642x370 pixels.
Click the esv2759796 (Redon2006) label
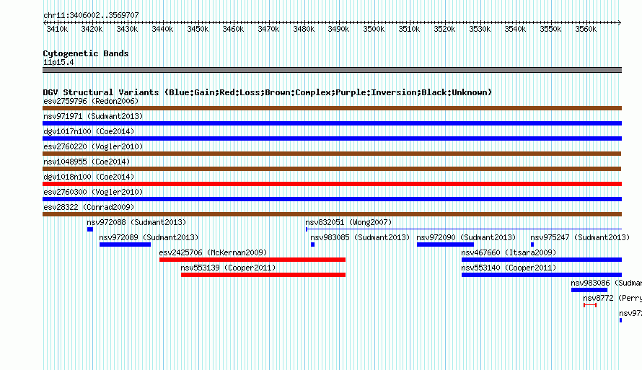(91, 101)
